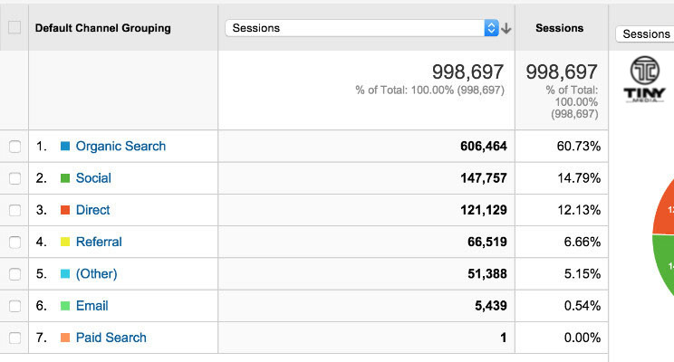Sort by Default Channel Grouping column header
The width and height of the screenshot is (674, 362).
(102, 28)
